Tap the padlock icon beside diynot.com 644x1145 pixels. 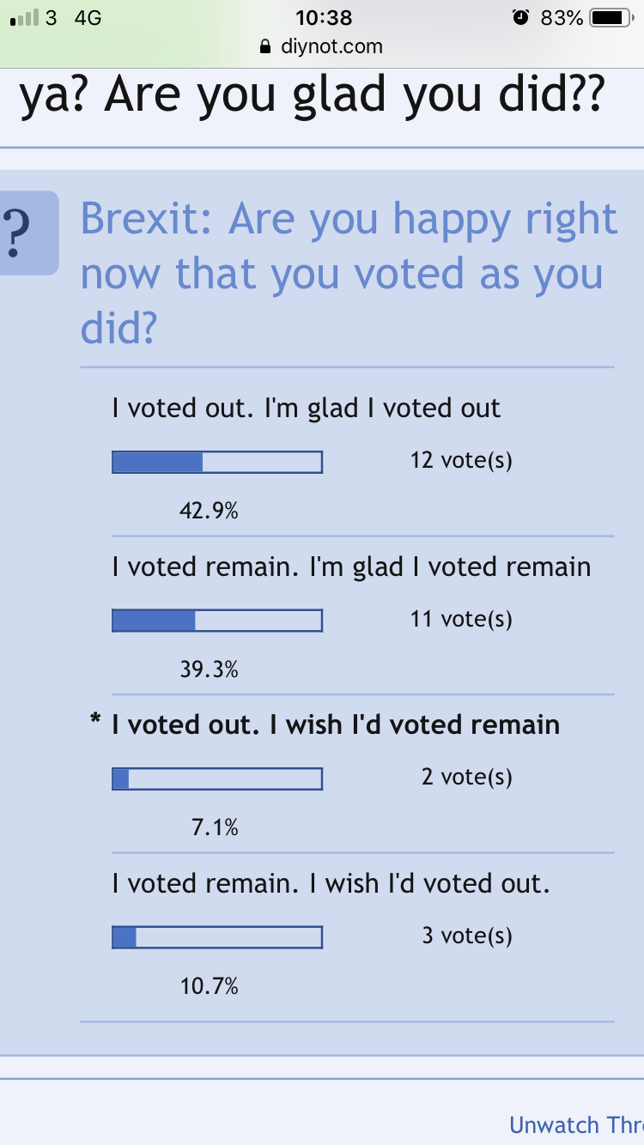[266, 46]
